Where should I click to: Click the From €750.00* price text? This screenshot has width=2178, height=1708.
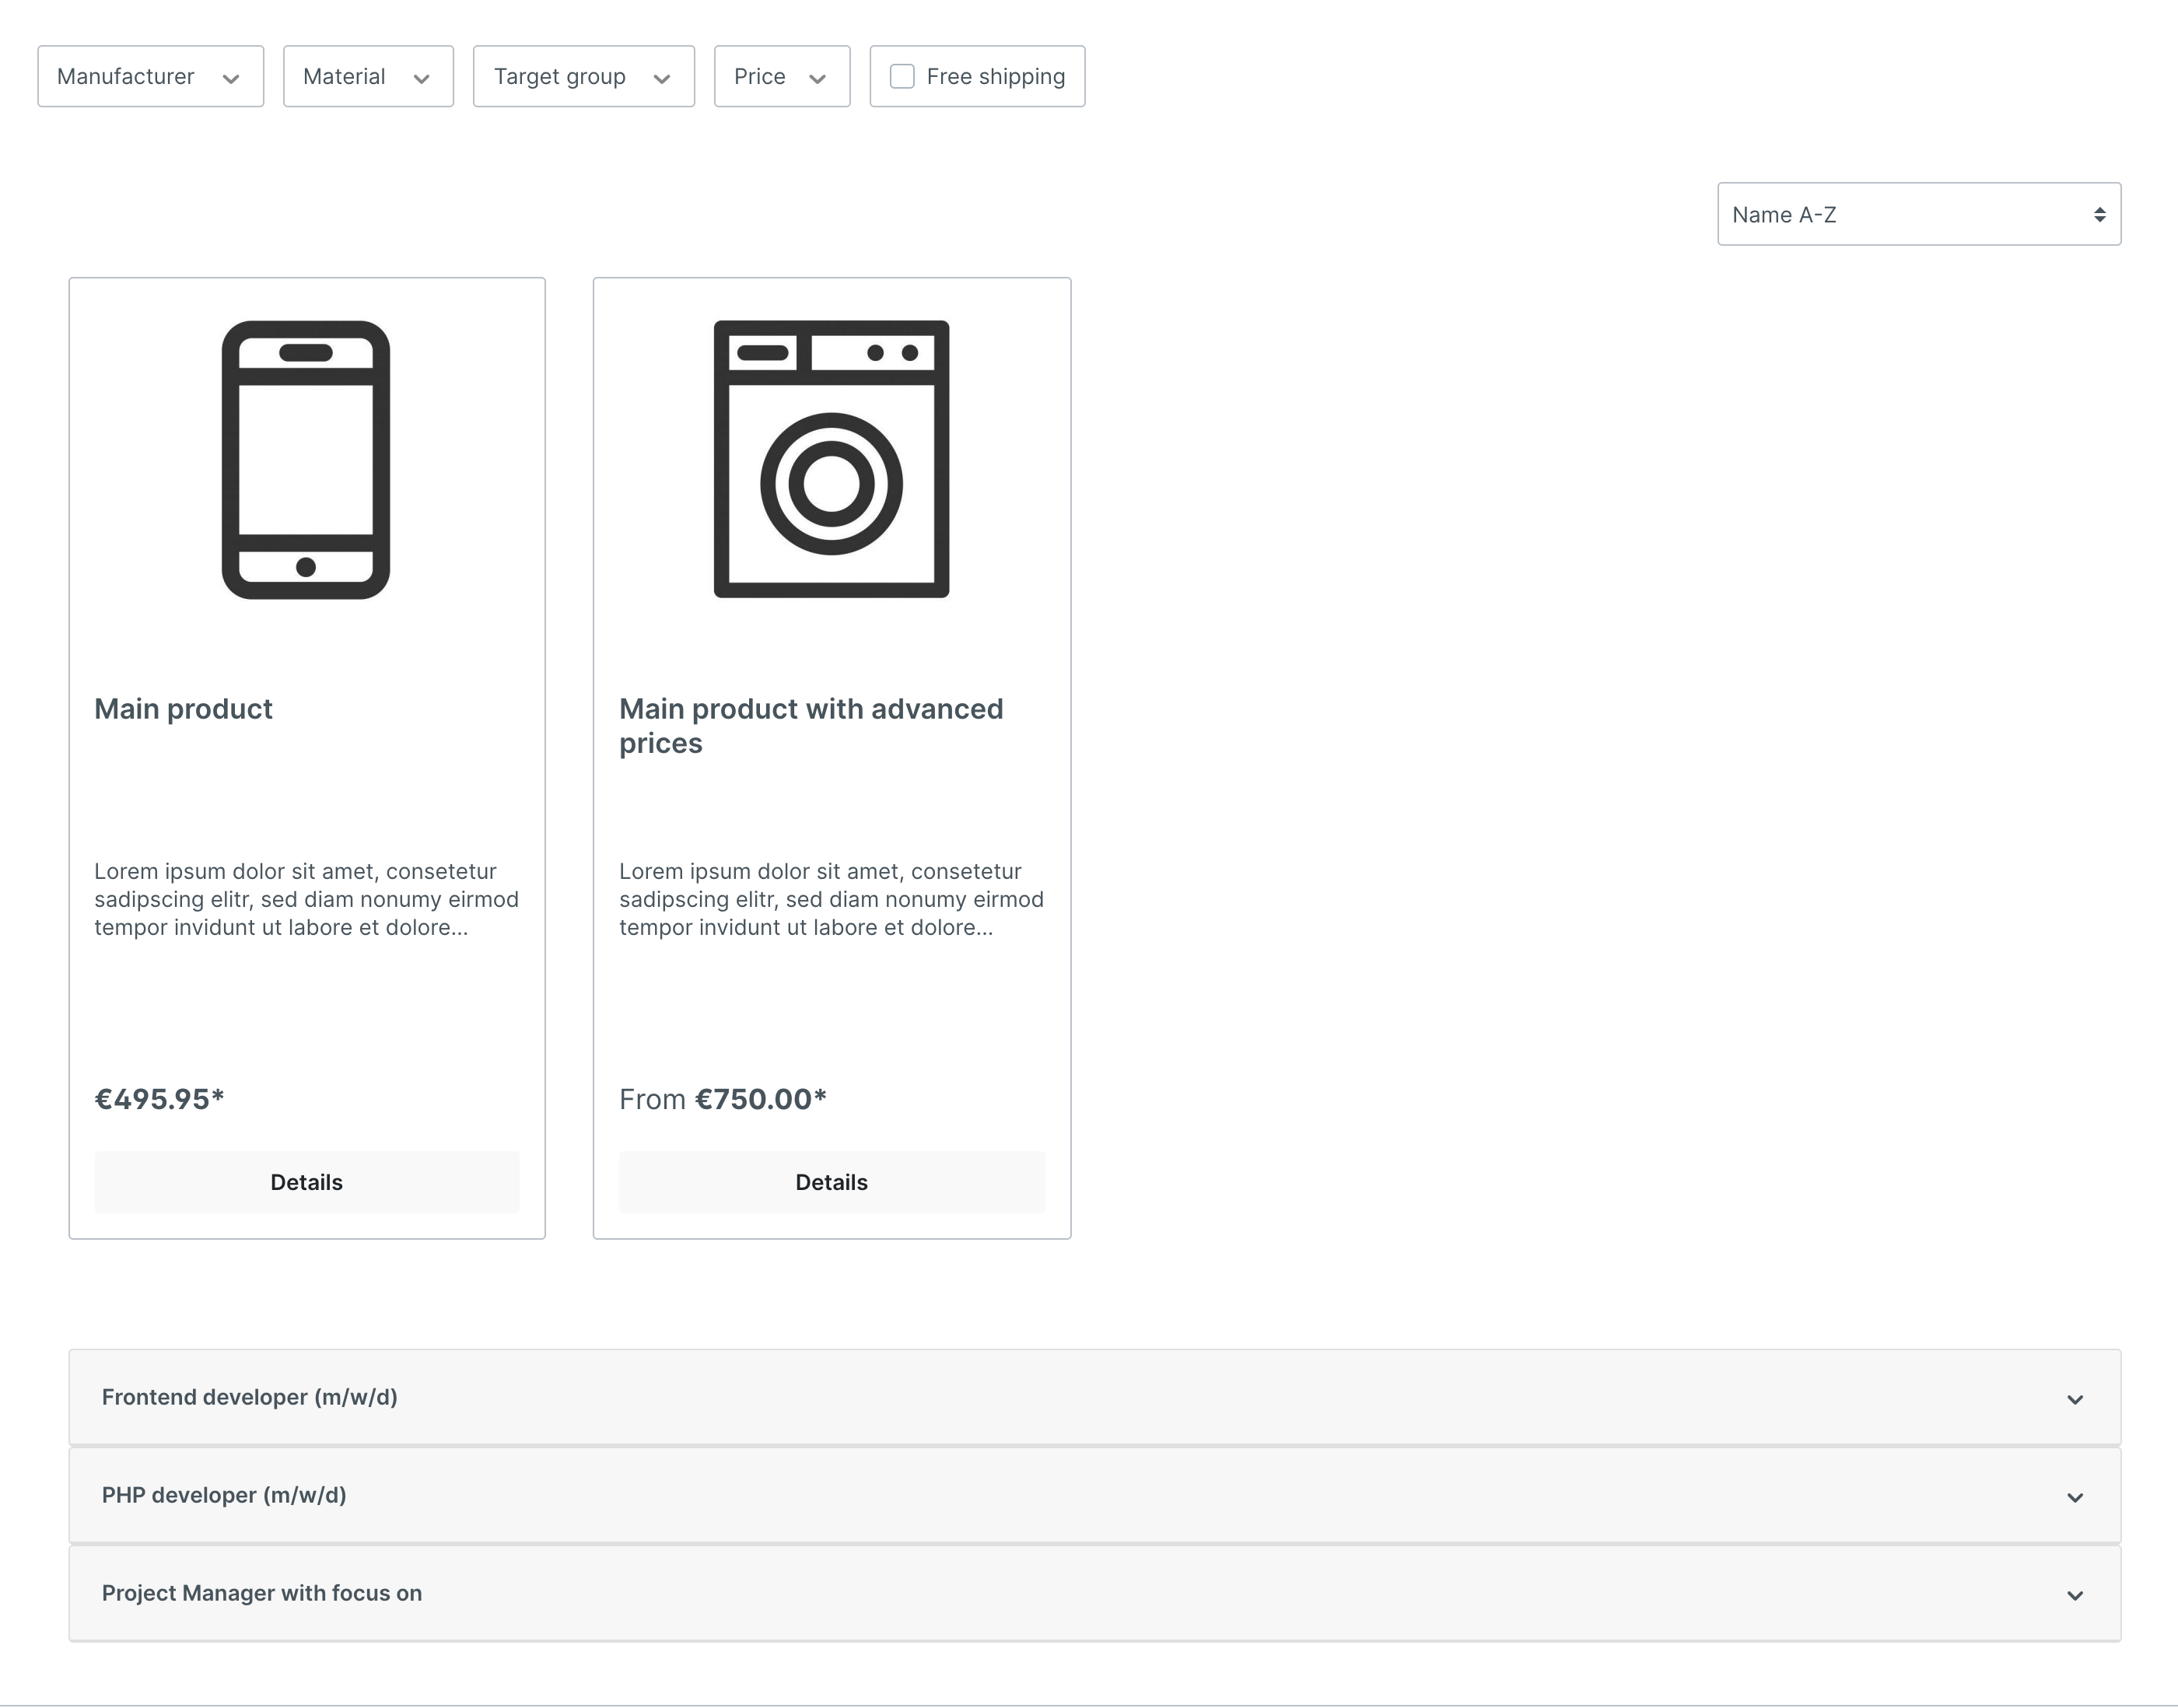723,1099
